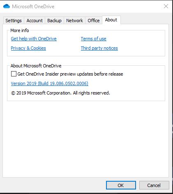Viewport: 173px width, 194px height.
Task: Open the Account tab
Action: tap(35, 21)
